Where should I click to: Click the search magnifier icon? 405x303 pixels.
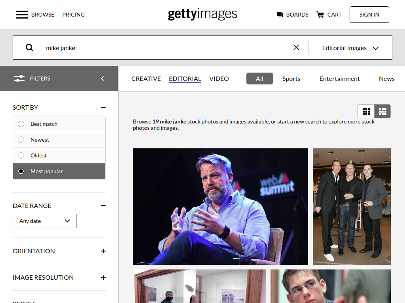click(x=29, y=48)
